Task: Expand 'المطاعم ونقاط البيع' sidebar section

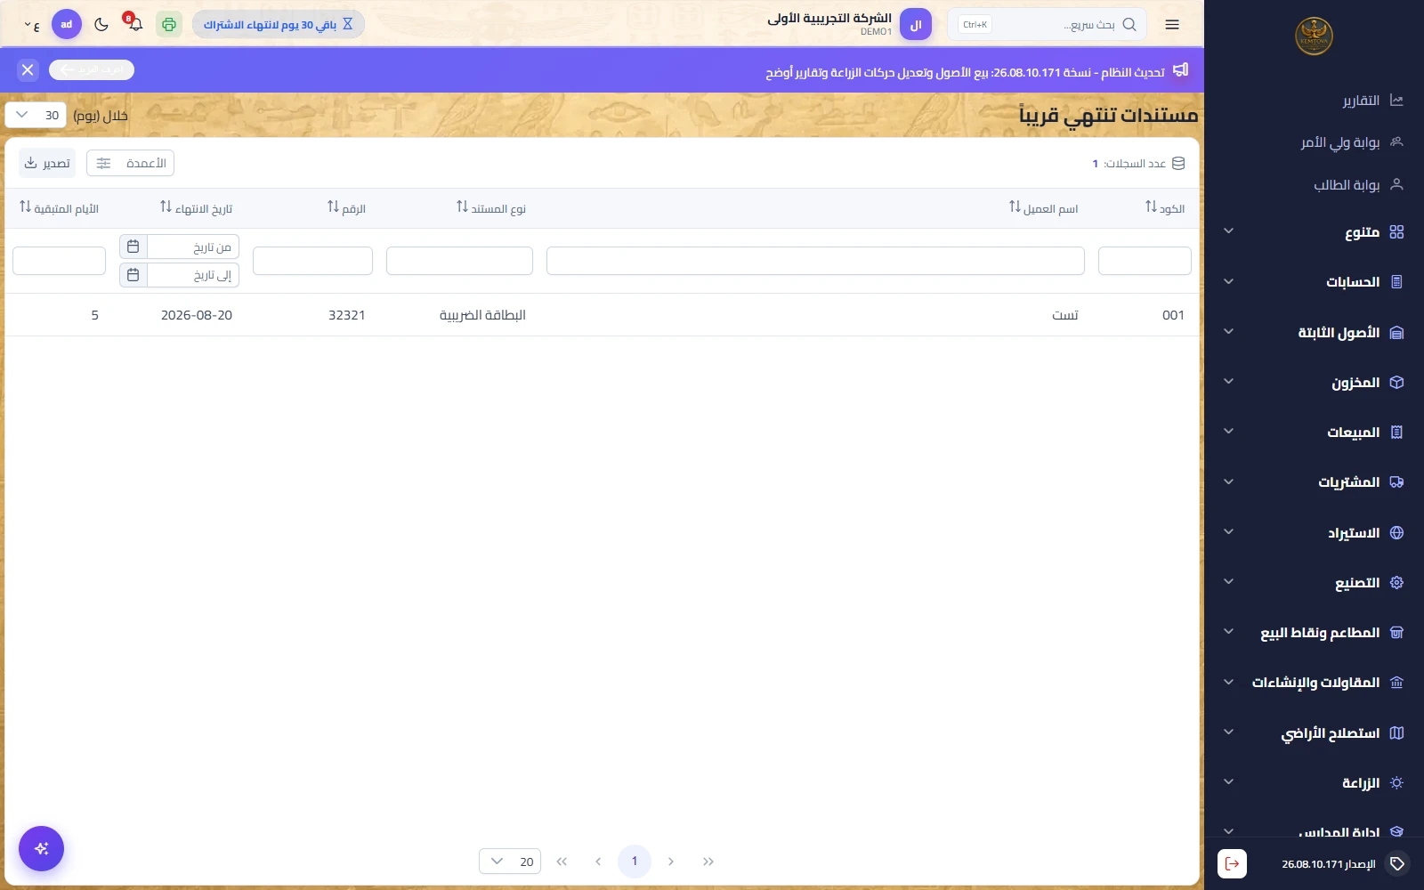Action: [x=1314, y=633]
